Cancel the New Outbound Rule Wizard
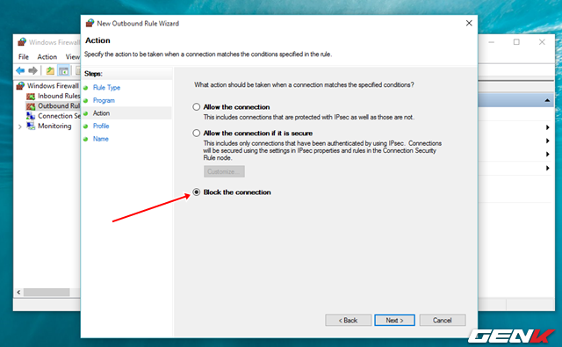 (x=443, y=320)
